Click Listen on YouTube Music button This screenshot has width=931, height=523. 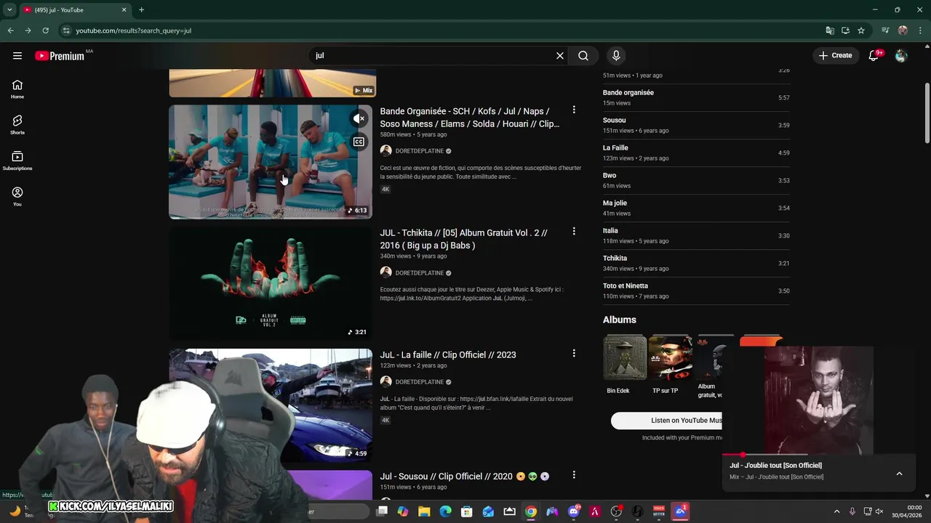(666, 421)
